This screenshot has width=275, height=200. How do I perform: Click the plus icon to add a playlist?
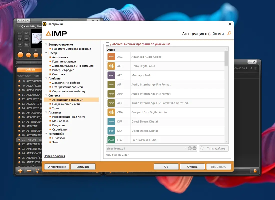(20, 171)
